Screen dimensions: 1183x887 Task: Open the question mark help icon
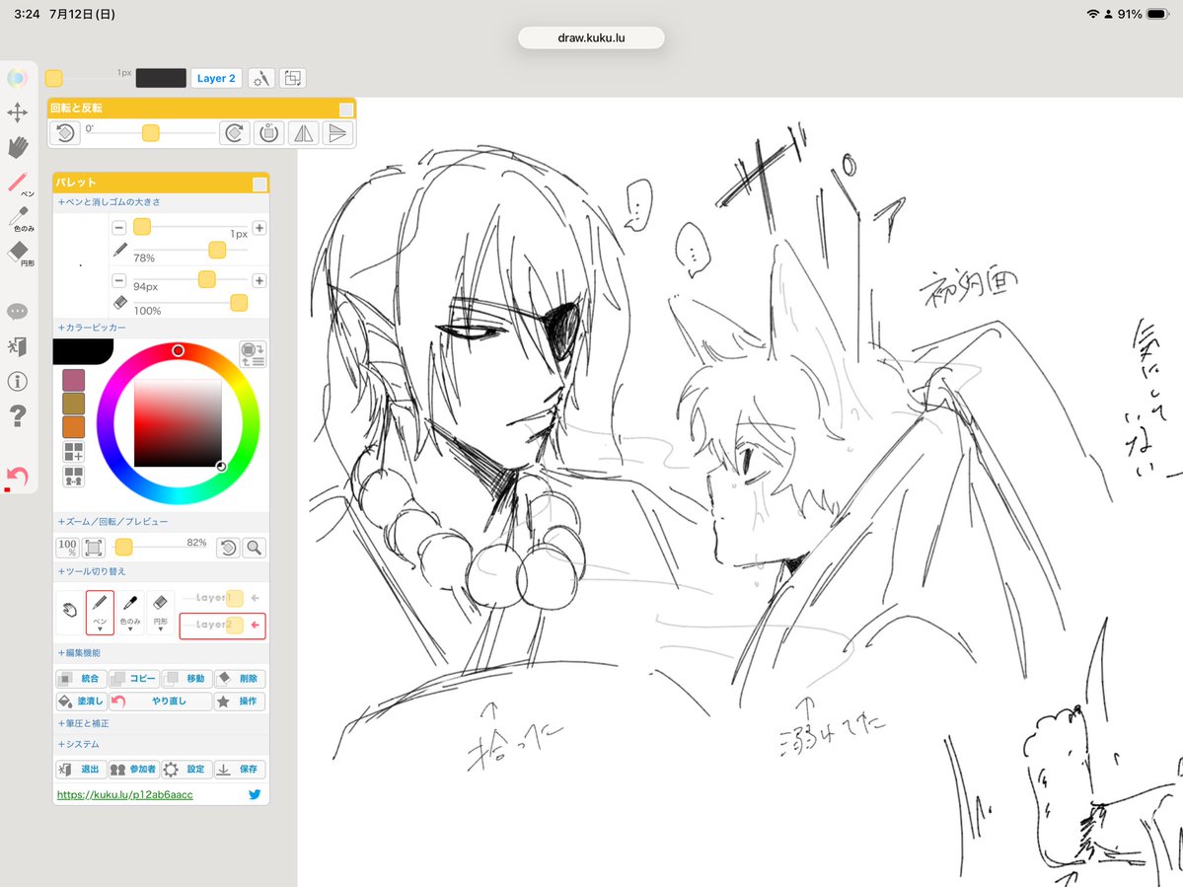point(18,415)
